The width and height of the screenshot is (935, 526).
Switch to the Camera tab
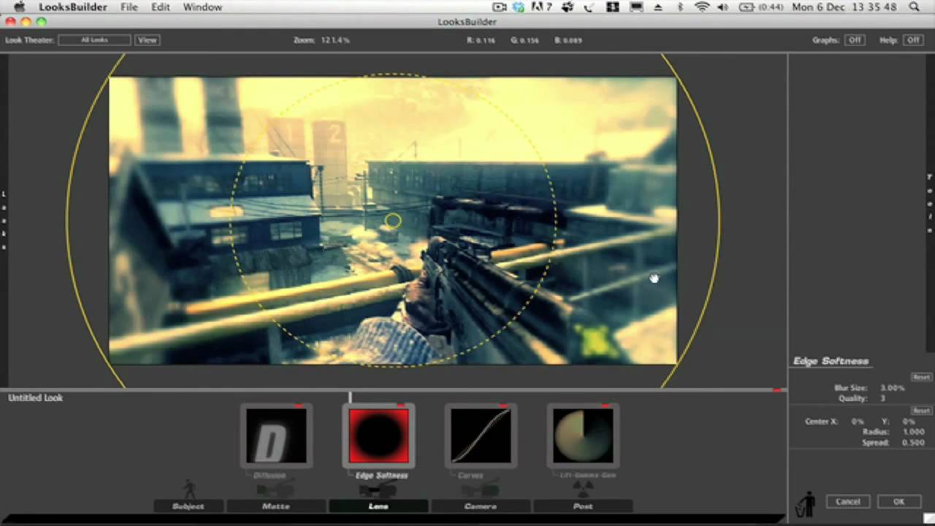tap(481, 506)
